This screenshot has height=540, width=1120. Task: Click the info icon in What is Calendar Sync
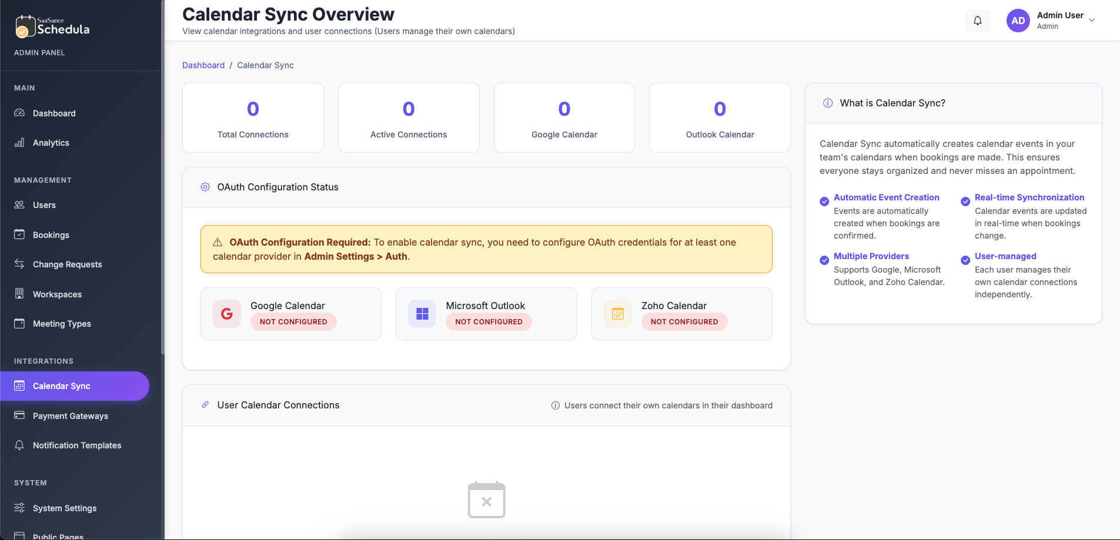pos(827,103)
